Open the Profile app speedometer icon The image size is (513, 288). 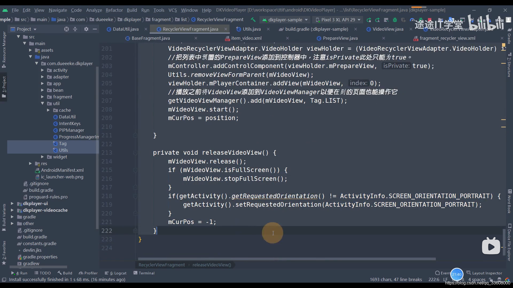[412, 20]
